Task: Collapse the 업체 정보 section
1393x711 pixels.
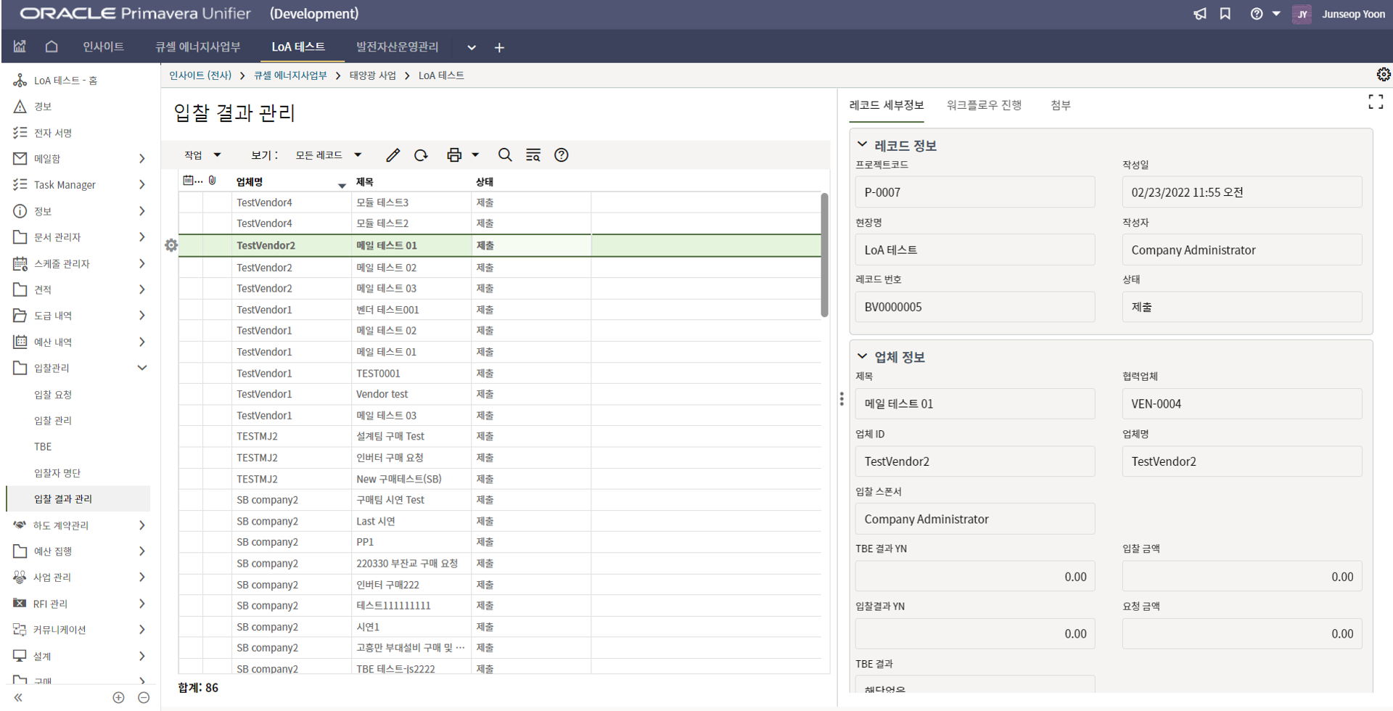Action: click(x=862, y=356)
